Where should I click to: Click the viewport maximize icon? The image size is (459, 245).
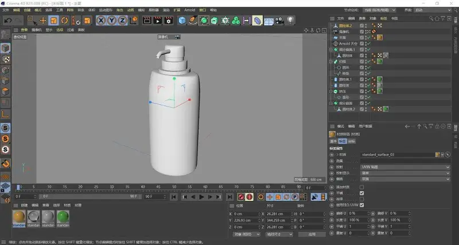click(324, 30)
